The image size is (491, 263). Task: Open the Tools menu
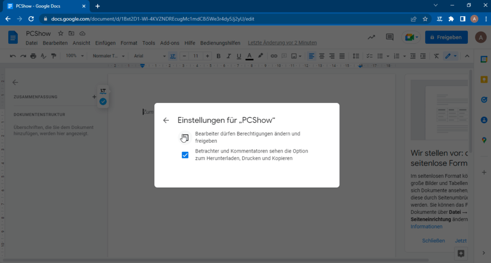click(148, 43)
